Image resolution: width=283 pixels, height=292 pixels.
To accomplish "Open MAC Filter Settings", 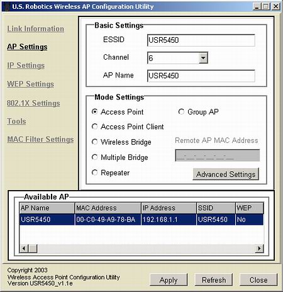I will (40, 139).
